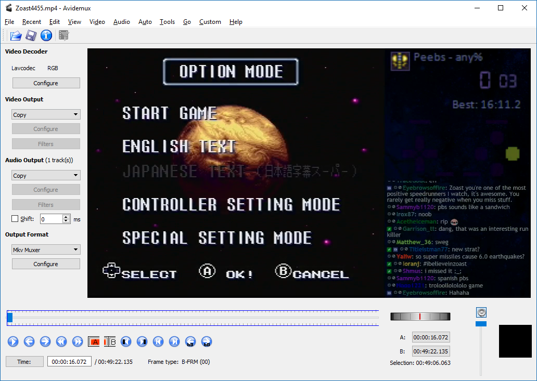The height and width of the screenshot is (381, 537).
Task: Jump to the previous keyframe
Action: 61,341
